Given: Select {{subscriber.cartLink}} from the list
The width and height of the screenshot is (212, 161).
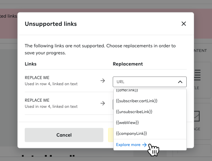Looking at the screenshot, I should (137, 101).
